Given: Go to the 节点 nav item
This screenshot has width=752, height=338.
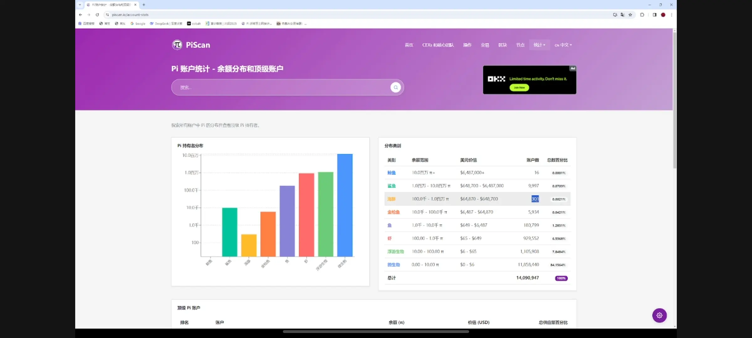Looking at the screenshot, I should pyautogui.click(x=520, y=45).
